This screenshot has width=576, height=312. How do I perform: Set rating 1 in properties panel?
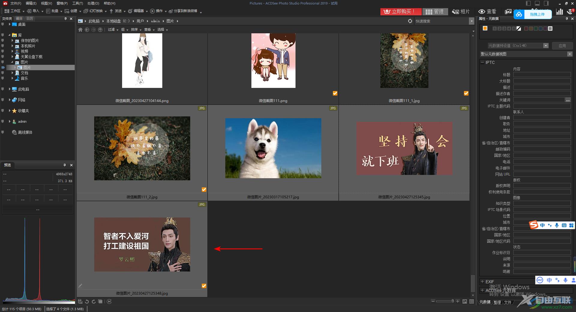[495, 28]
